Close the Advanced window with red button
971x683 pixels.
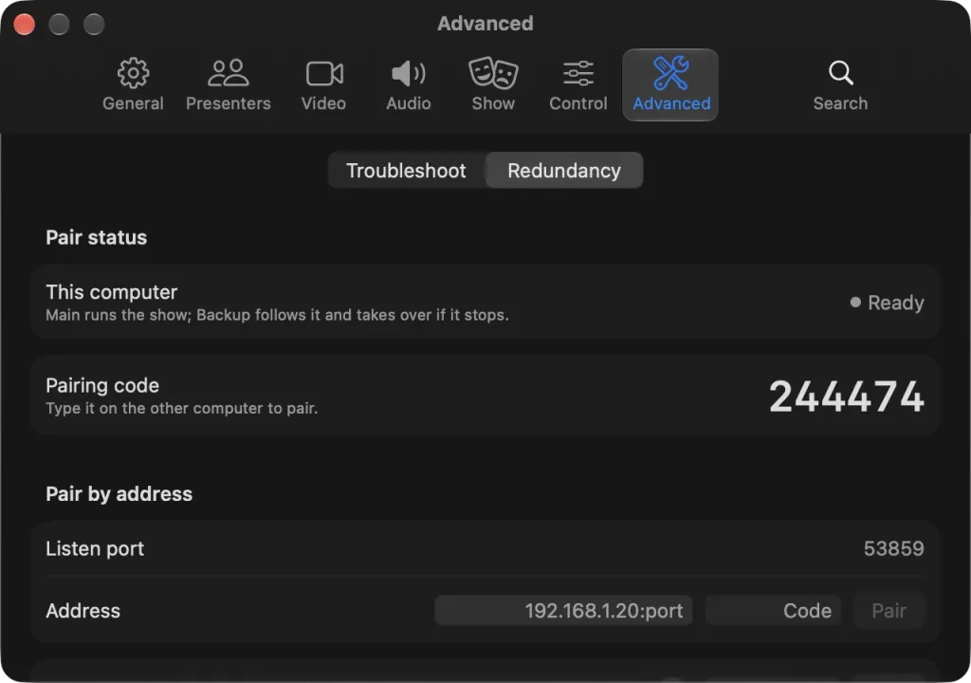[24, 24]
